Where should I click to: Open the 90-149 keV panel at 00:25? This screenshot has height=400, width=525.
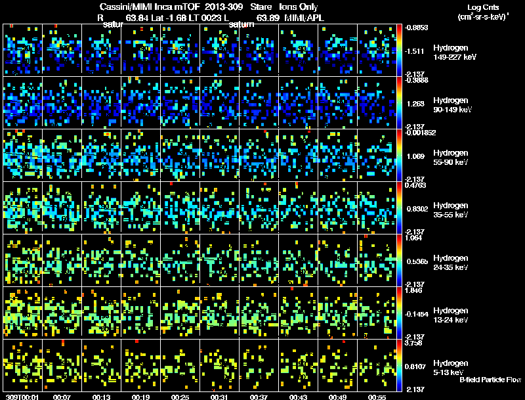click(180, 102)
